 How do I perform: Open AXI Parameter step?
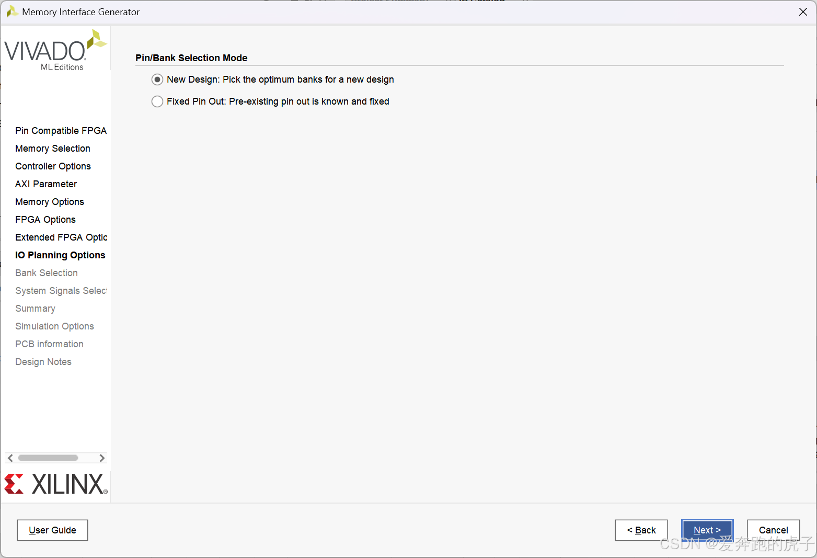(46, 184)
